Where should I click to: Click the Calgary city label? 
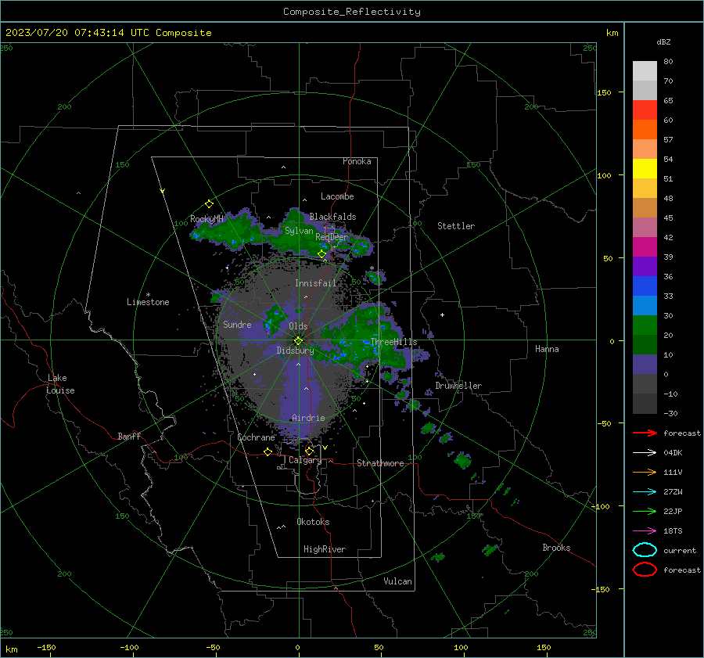(305, 460)
